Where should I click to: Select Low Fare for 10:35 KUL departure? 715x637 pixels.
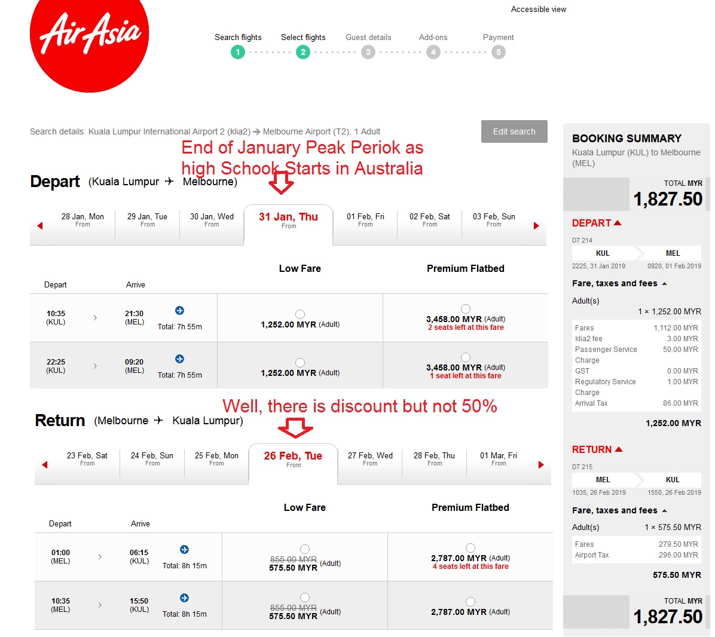click(300, 314)
